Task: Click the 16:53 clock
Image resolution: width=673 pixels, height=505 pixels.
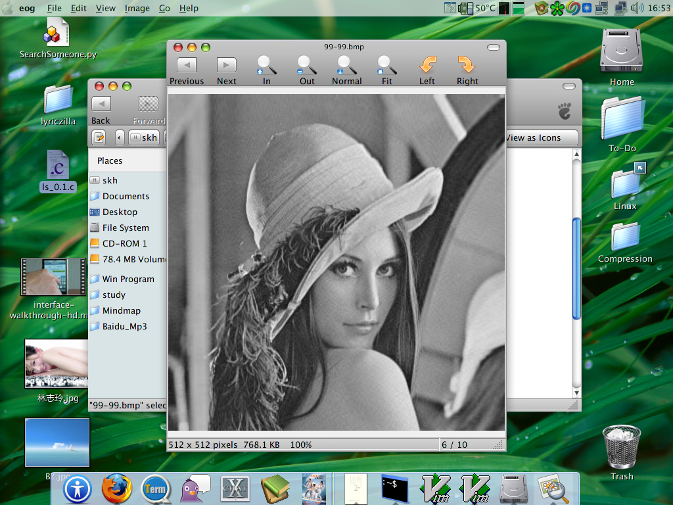Action: (x=659, y=8)
